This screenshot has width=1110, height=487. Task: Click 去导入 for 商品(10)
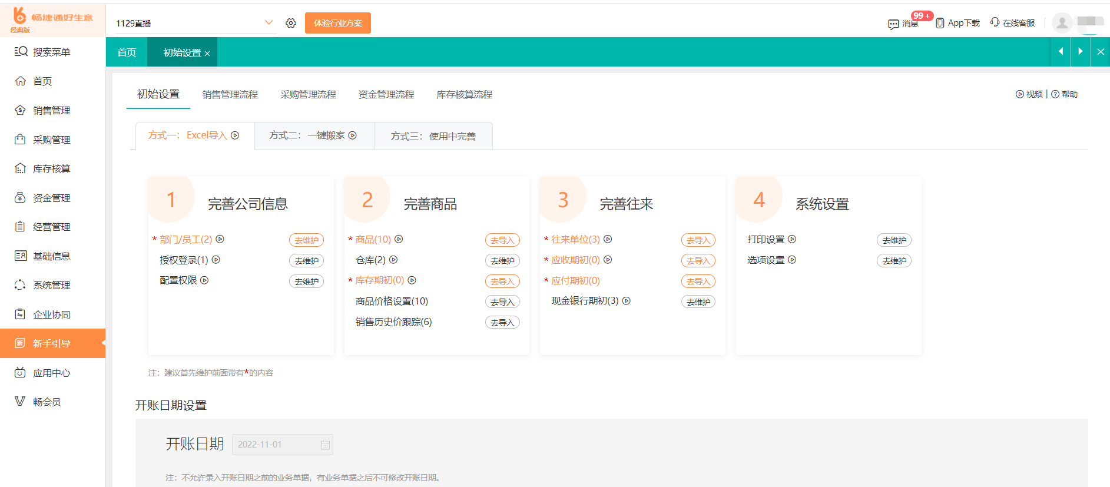coord(502,240)
